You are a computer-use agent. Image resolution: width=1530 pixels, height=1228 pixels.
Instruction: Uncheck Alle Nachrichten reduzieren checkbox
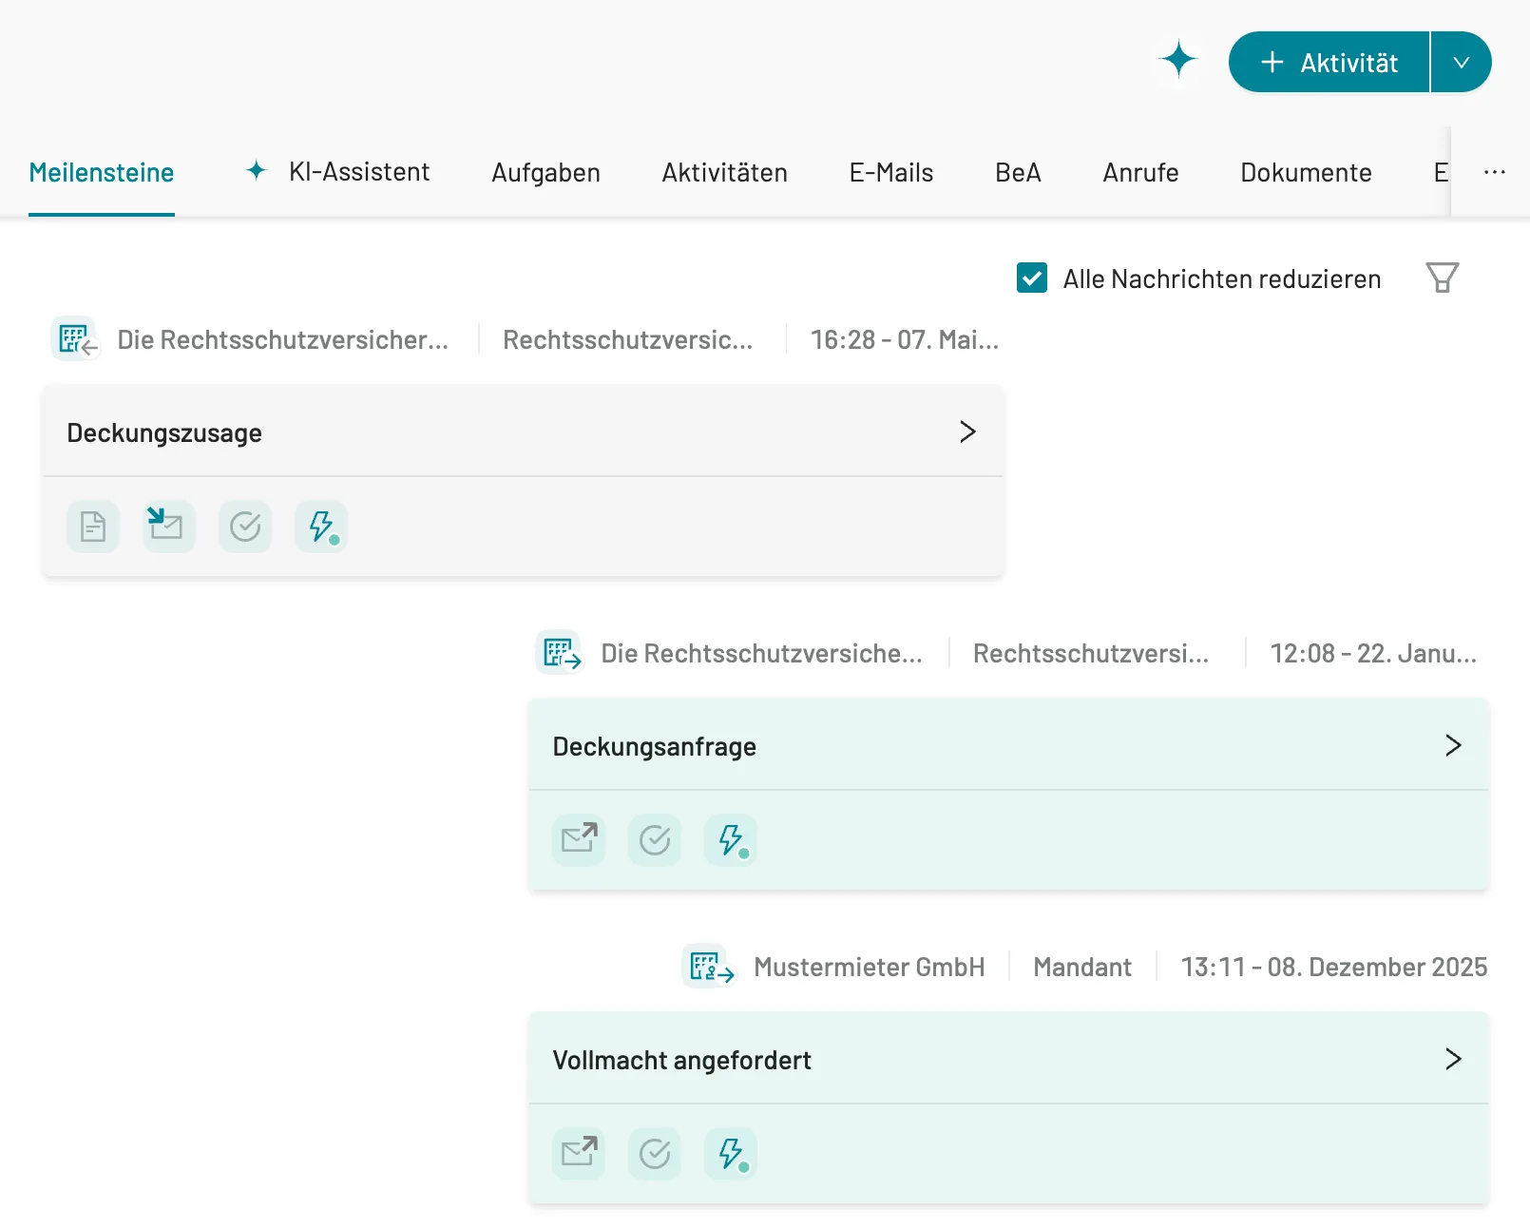coord(1032,278)
